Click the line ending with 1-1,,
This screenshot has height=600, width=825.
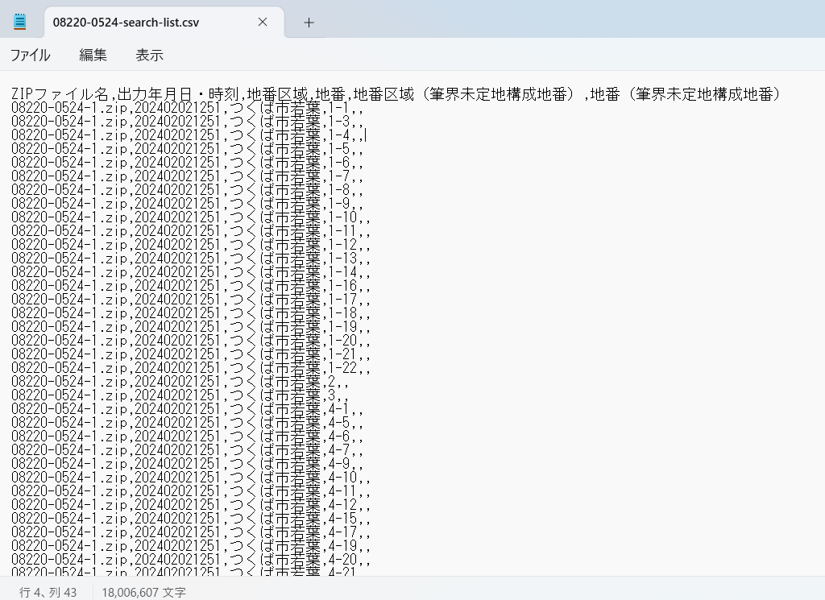[187, 108]
